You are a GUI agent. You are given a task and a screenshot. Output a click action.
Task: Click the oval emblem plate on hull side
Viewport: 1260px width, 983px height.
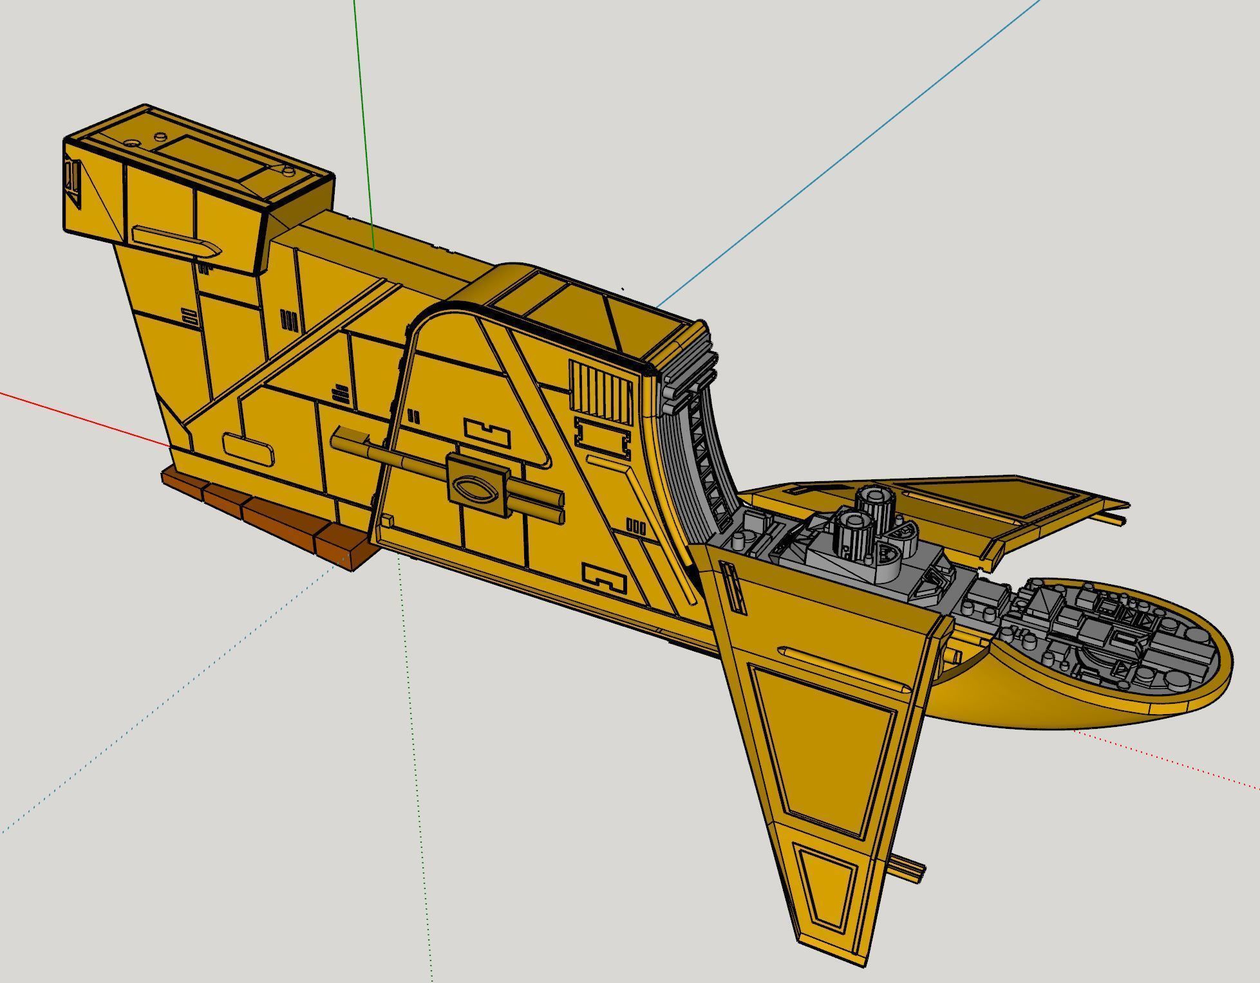[x=477, y=485]
